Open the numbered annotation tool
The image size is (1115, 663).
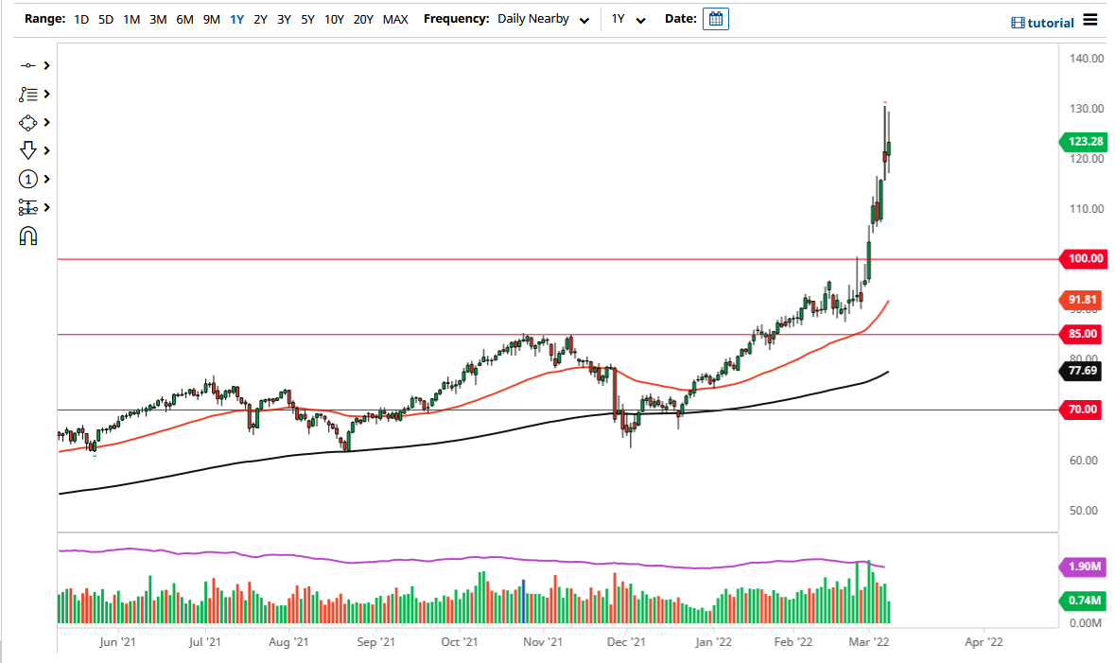28,179
